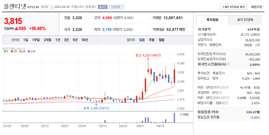This screenshot has width=269, height=135.
Task: Select the 5년 line chart period
Action: (x=75, y=40)
